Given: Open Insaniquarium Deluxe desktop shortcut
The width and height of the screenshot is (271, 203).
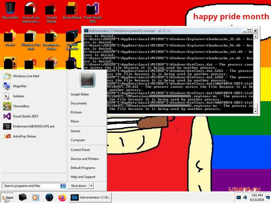Looking at the screenshot, I should coord(51,40).
